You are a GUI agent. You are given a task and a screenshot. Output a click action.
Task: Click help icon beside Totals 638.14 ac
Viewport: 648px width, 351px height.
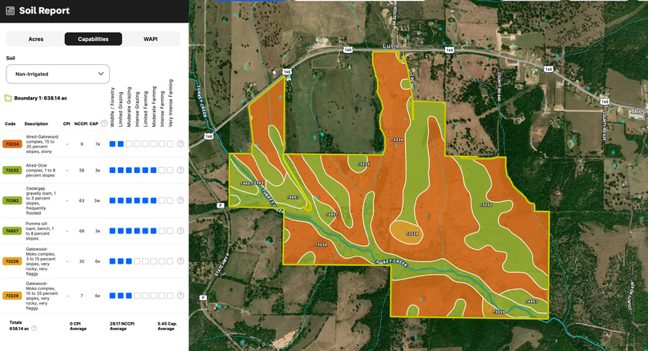click(x=34, y=329)
